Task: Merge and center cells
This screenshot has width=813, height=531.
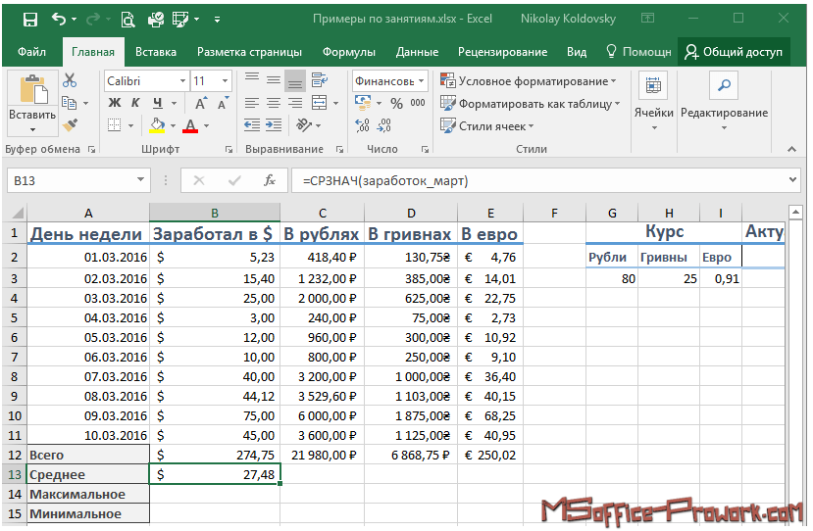Action: point(320,103)
